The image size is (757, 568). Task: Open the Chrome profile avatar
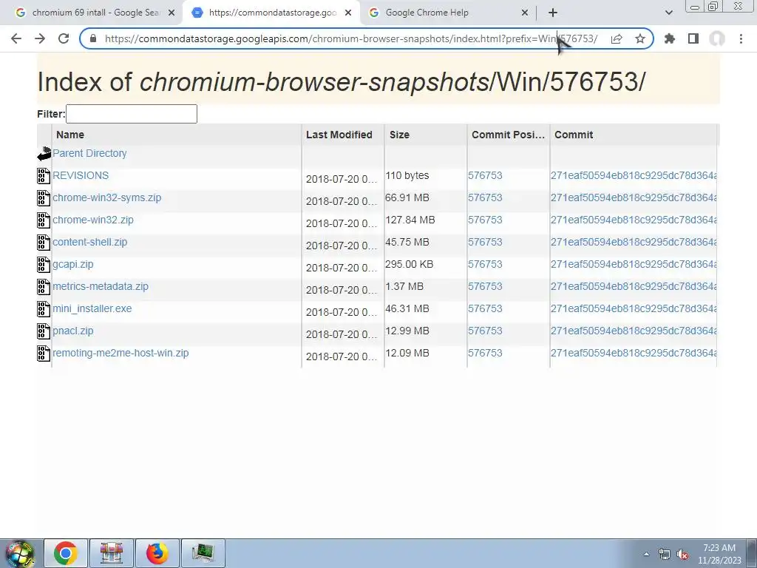click(x=717, y=38)
